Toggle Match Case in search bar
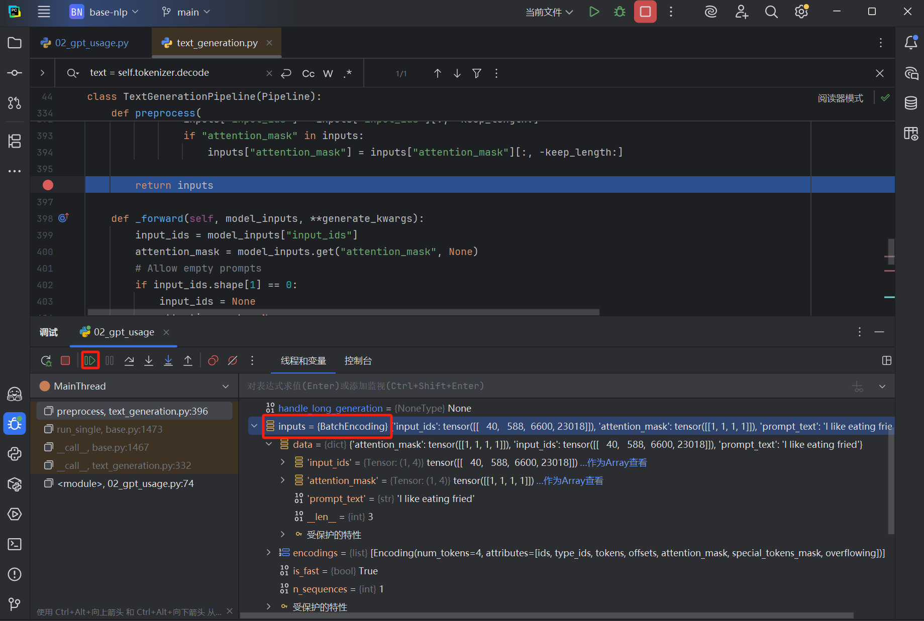 point(308,73)
